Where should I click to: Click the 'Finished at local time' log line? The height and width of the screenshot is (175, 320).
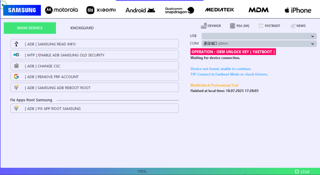(224, 91)
